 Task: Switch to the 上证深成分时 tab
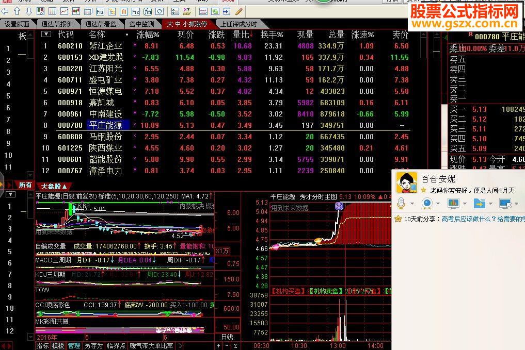tap(238, 24)
